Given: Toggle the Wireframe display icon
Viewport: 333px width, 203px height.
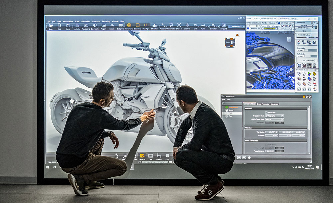Looking at the screenshot, I should [129, 26].
